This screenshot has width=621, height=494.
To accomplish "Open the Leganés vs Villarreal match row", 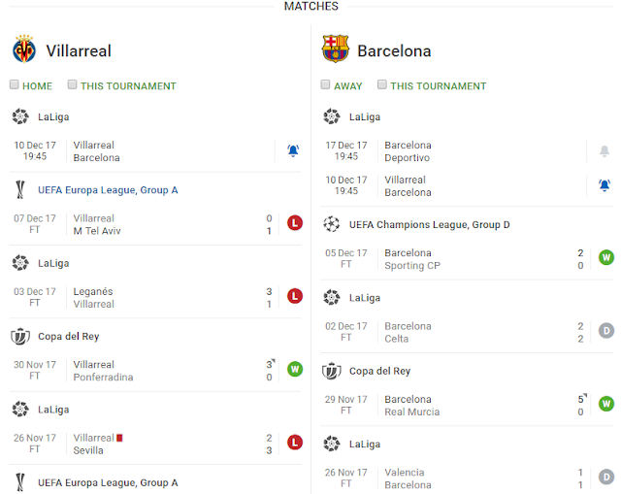I will click(156, 298).
